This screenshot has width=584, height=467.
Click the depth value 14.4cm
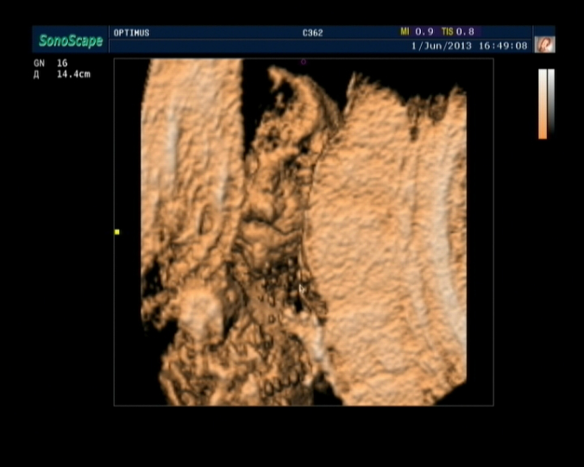(x=73, y=74)
